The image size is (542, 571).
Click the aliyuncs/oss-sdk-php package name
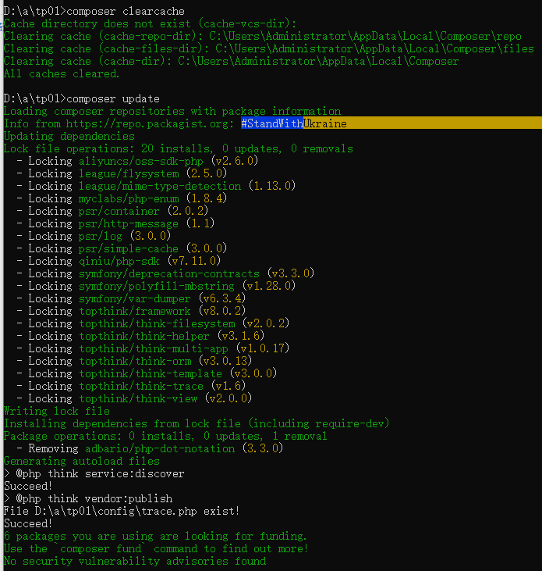pos(142,161)
